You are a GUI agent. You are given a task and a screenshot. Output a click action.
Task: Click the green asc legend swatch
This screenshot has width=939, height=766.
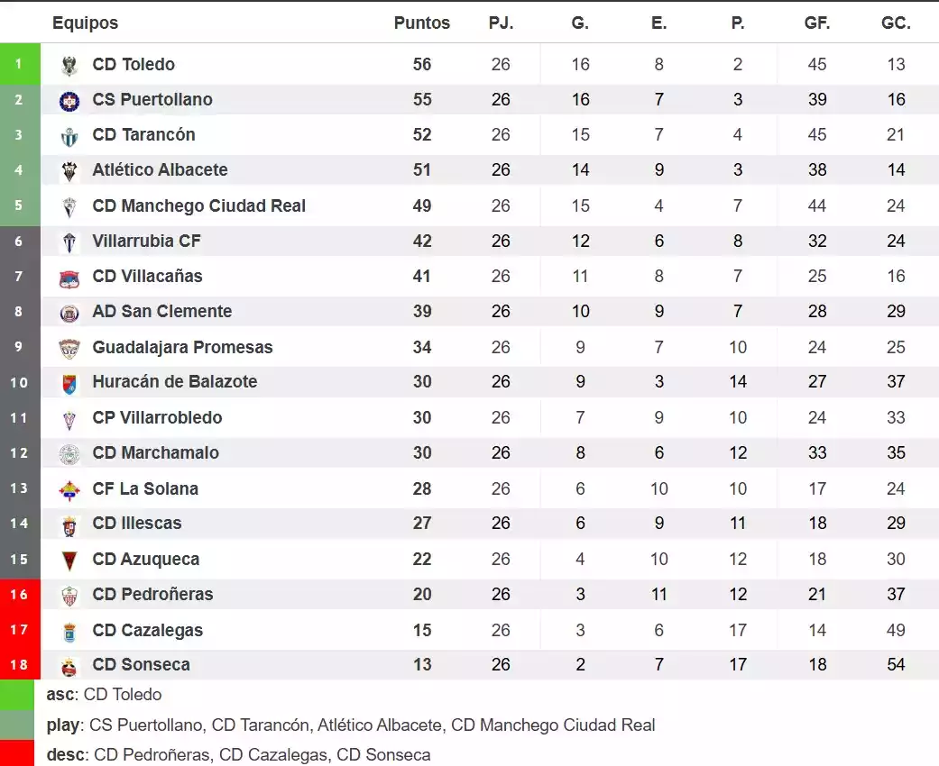pos(17,695)
